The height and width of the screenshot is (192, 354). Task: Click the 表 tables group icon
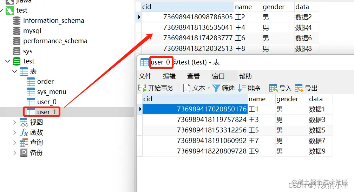click(x=24, y=71)
